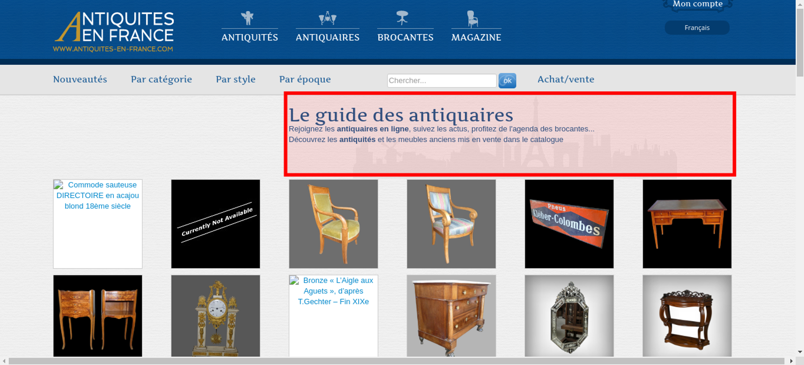Click the scroll left arrow at bottom
The image size is (804, 365).
click(4, 361)
